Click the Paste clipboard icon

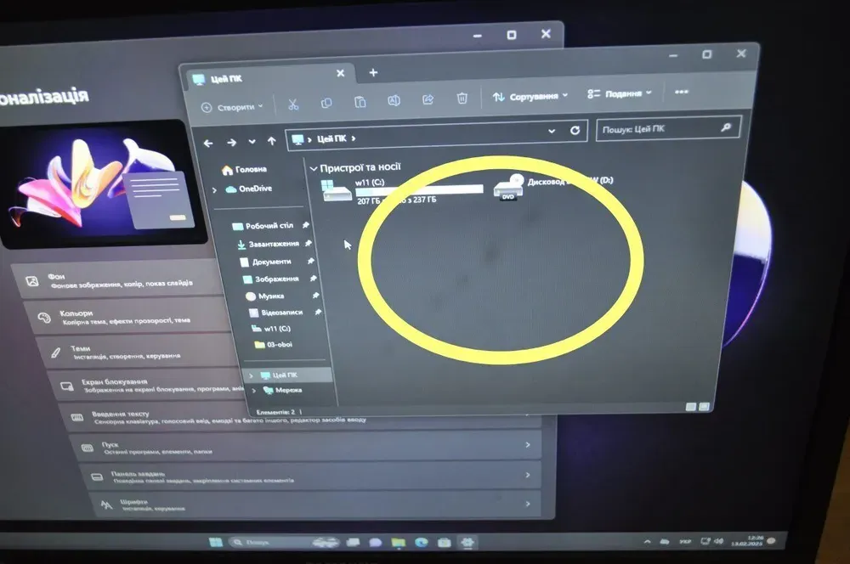click(x=360, y=103)
